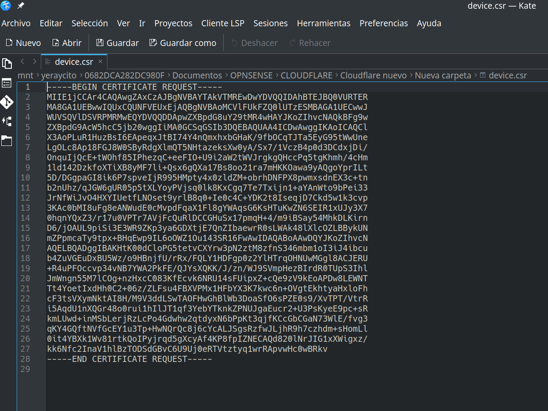Click the Kate application icon in title bar
The height and width of the screenshot is (411, 548).
click(6, 6)
